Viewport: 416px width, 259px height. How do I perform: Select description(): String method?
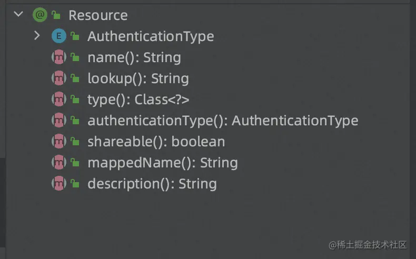pyautogui.click(x=152, y=184)
